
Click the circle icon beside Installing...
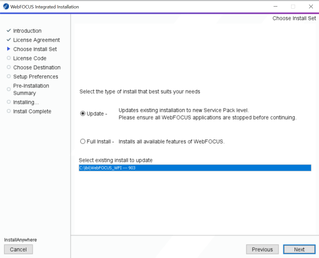click(x=9, y=102)
